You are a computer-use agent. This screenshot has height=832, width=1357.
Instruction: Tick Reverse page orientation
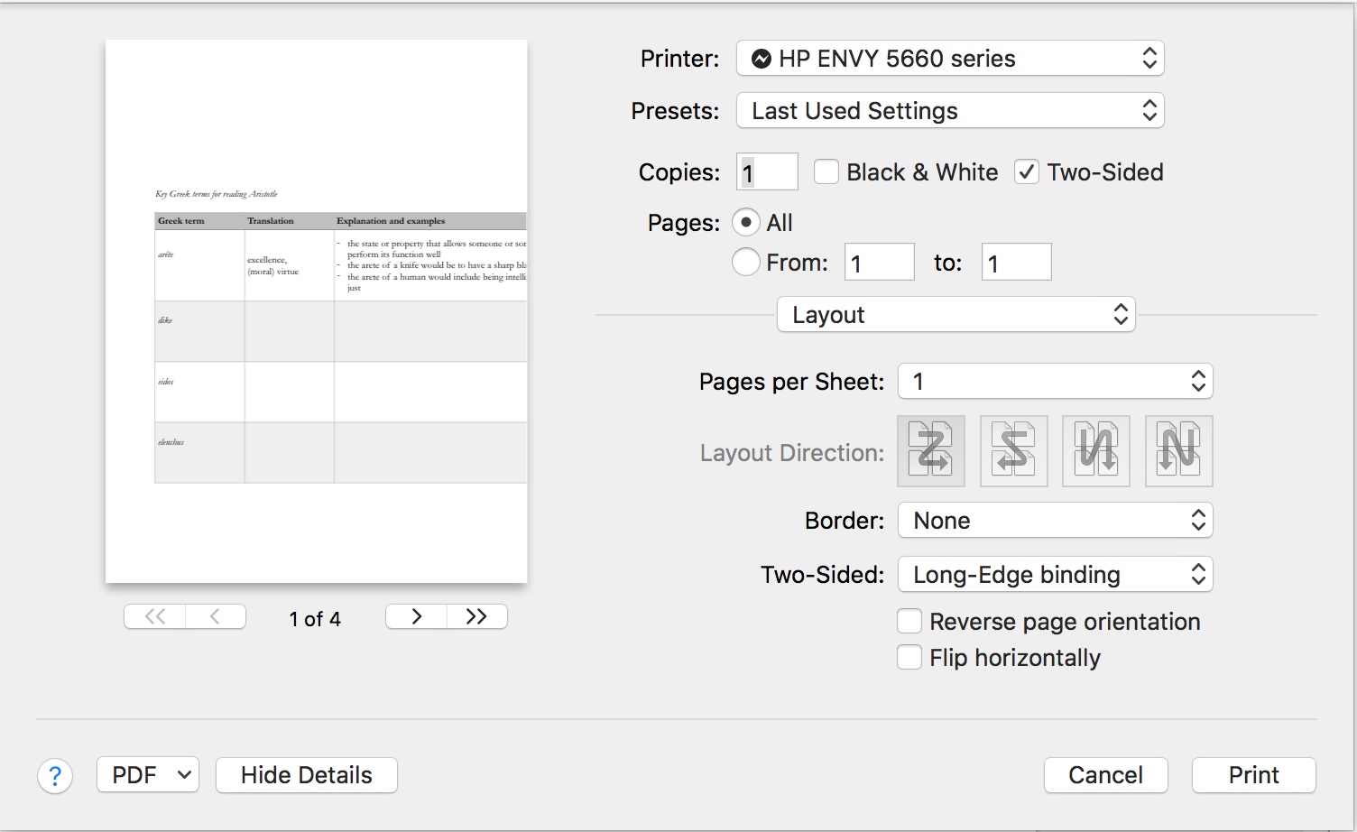tap(909, 622)
